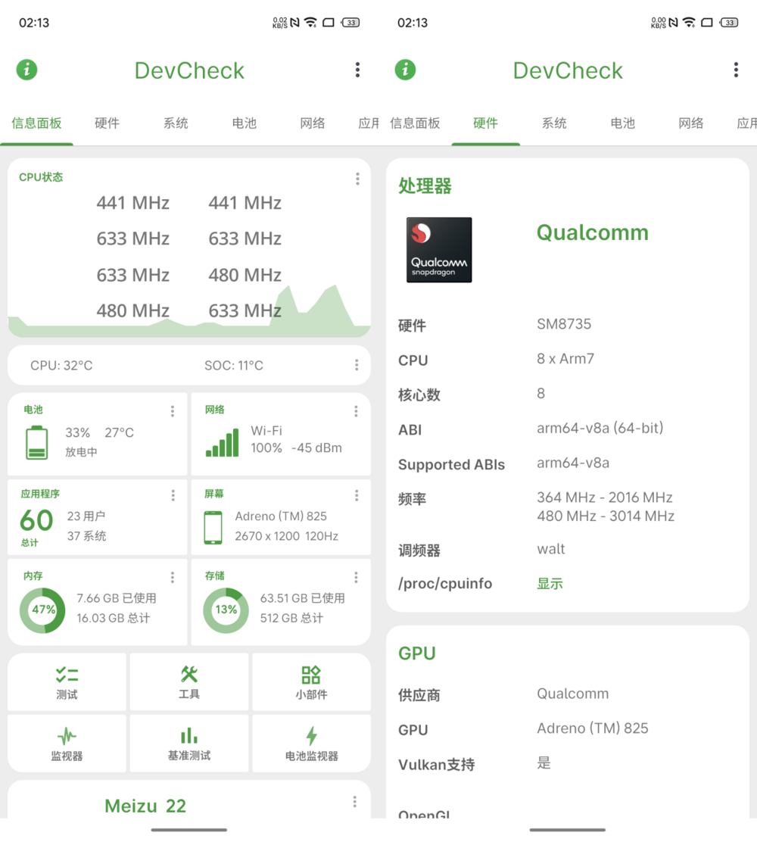Tap the "480 MHz - 3014 MHz" frequency range
Screen dimensions: 757x842
[606, 516]
